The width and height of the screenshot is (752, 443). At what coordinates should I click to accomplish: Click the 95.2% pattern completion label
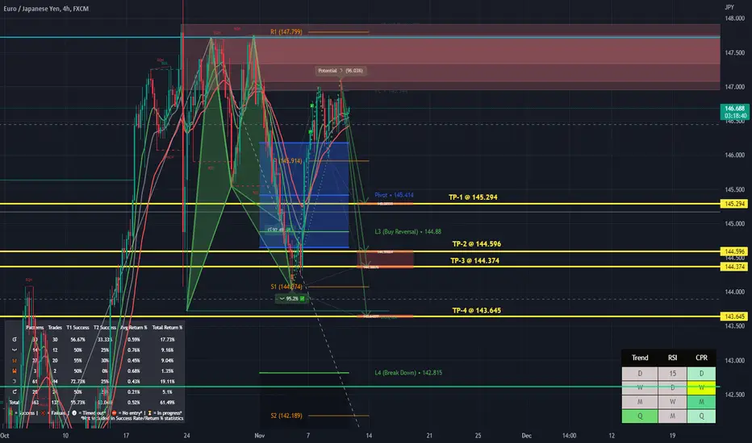(x=291, y=298)
